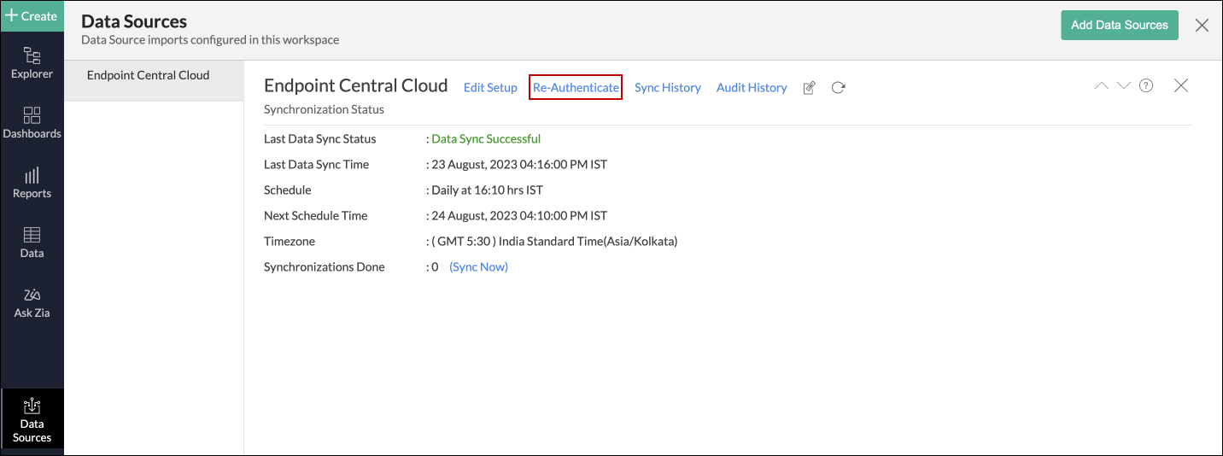Close the Endpoint Central Cloud details panel
The height and width of the screenshot is (456, 1223).
point(1181,85)
